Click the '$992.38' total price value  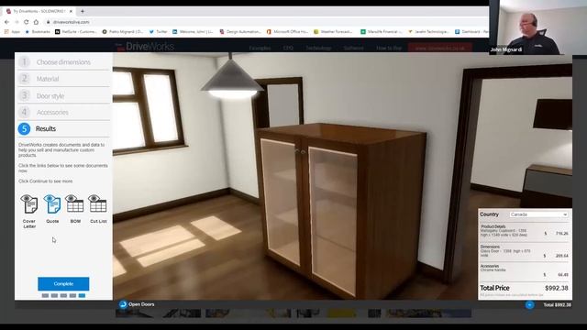point(557,288)
